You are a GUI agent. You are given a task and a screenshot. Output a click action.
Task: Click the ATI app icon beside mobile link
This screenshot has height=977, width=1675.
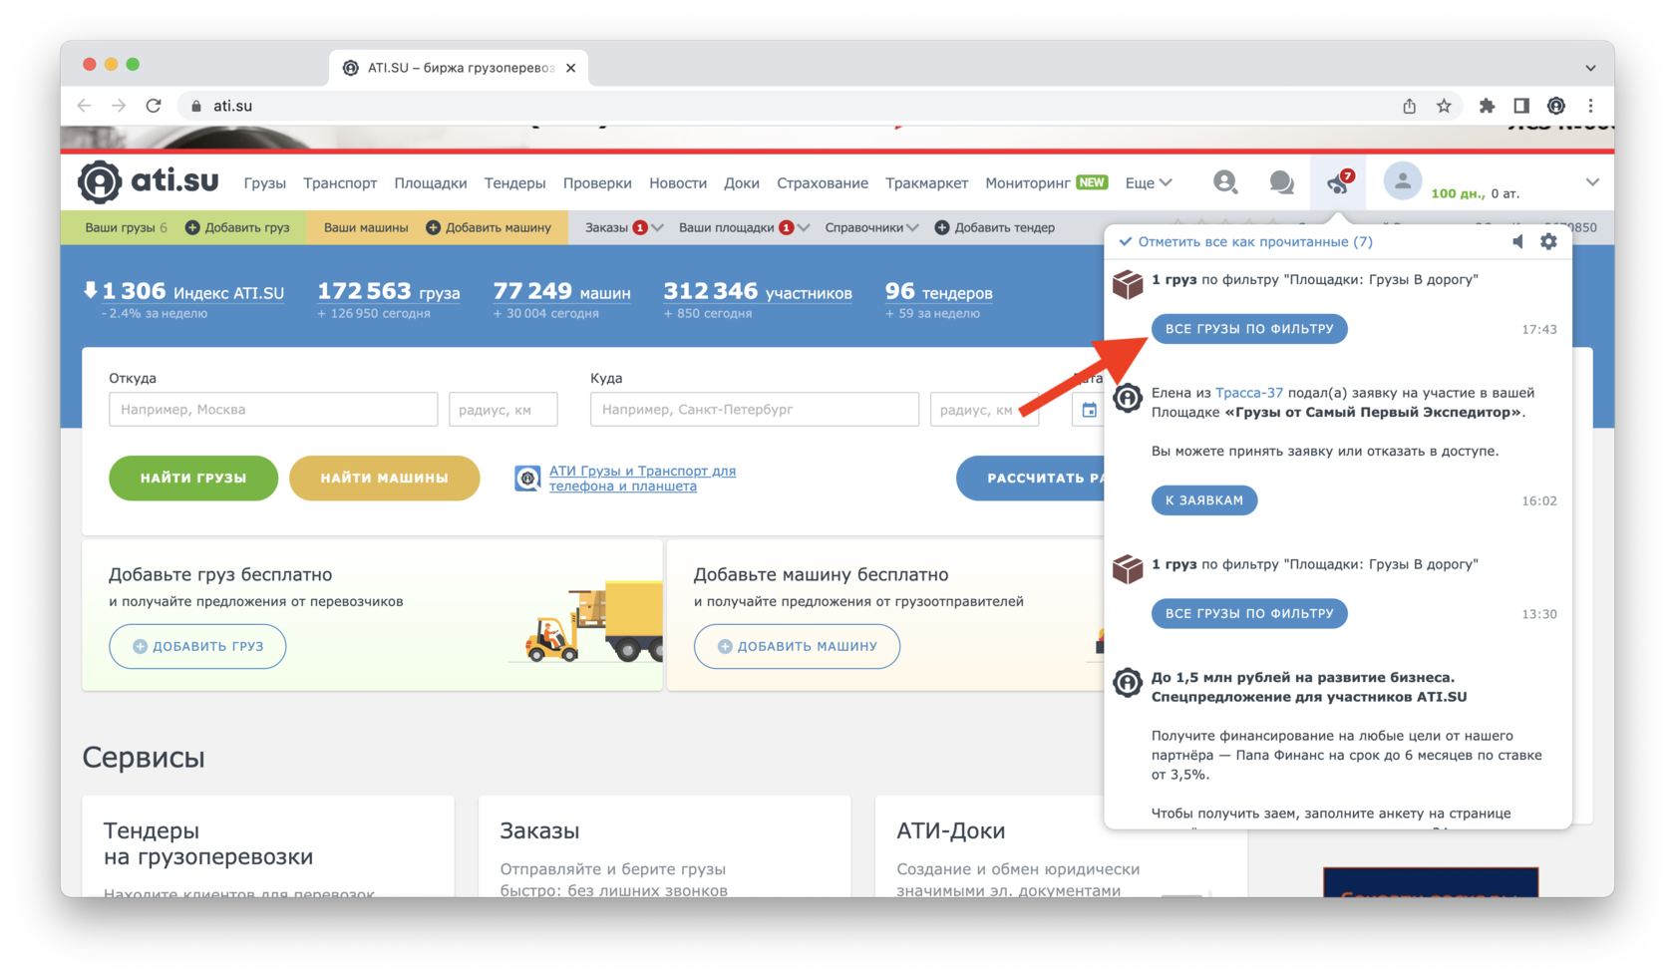pyautogui.click(x=527, y=479)
